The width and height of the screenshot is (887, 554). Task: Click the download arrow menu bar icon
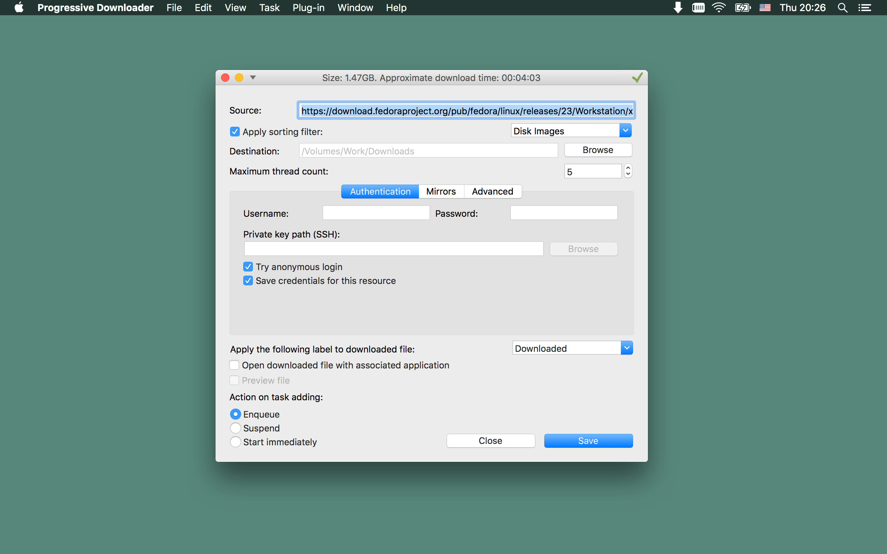(x=678, y=7)
